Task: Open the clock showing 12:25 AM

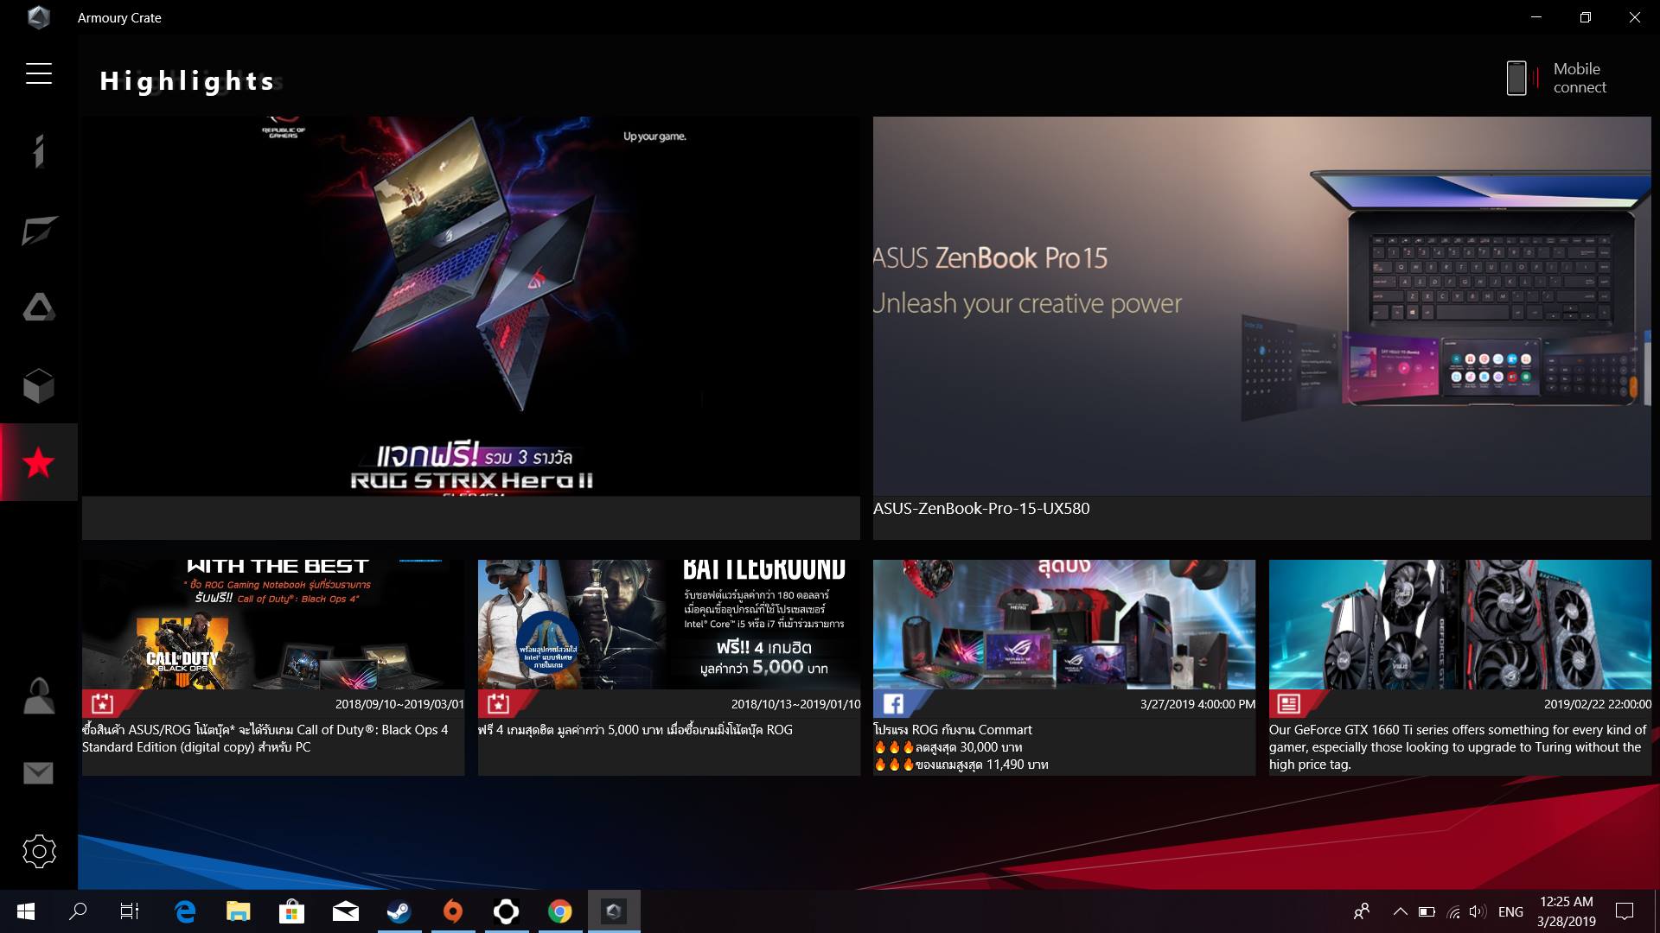Action: (x=1567, y=911)
